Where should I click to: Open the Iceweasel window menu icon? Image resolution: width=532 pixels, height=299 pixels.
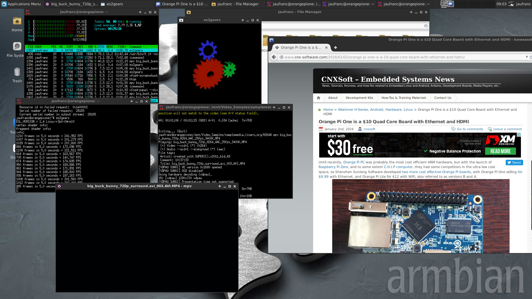point(272,40)
